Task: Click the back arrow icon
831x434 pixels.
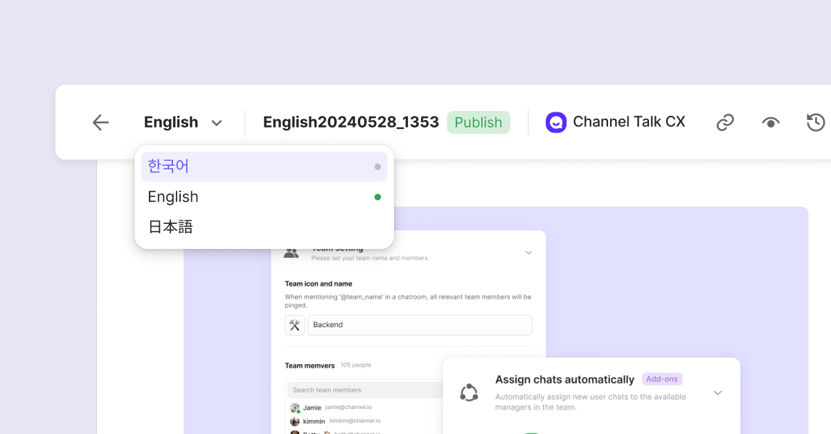Action: click(101, 123)
